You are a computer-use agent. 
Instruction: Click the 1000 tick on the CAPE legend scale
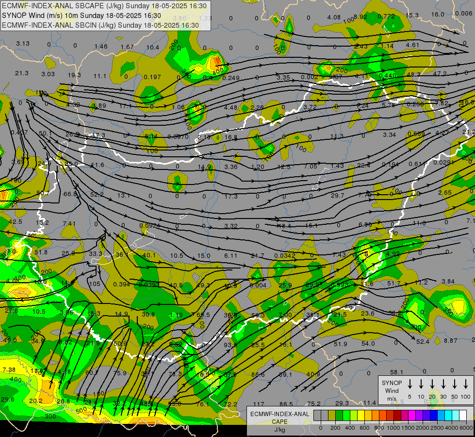tap(393, 428)
